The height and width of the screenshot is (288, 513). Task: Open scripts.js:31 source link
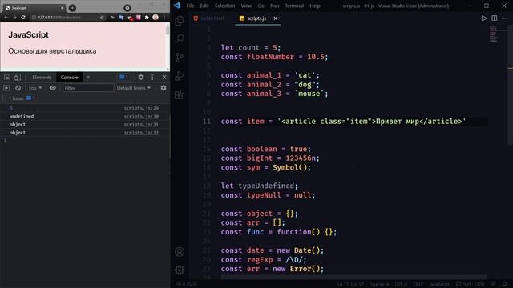[141, 125]
